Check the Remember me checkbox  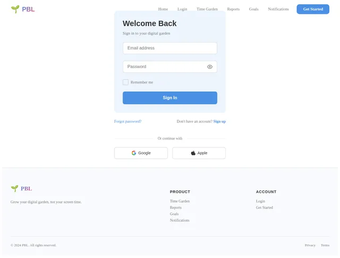coord(125,82)
